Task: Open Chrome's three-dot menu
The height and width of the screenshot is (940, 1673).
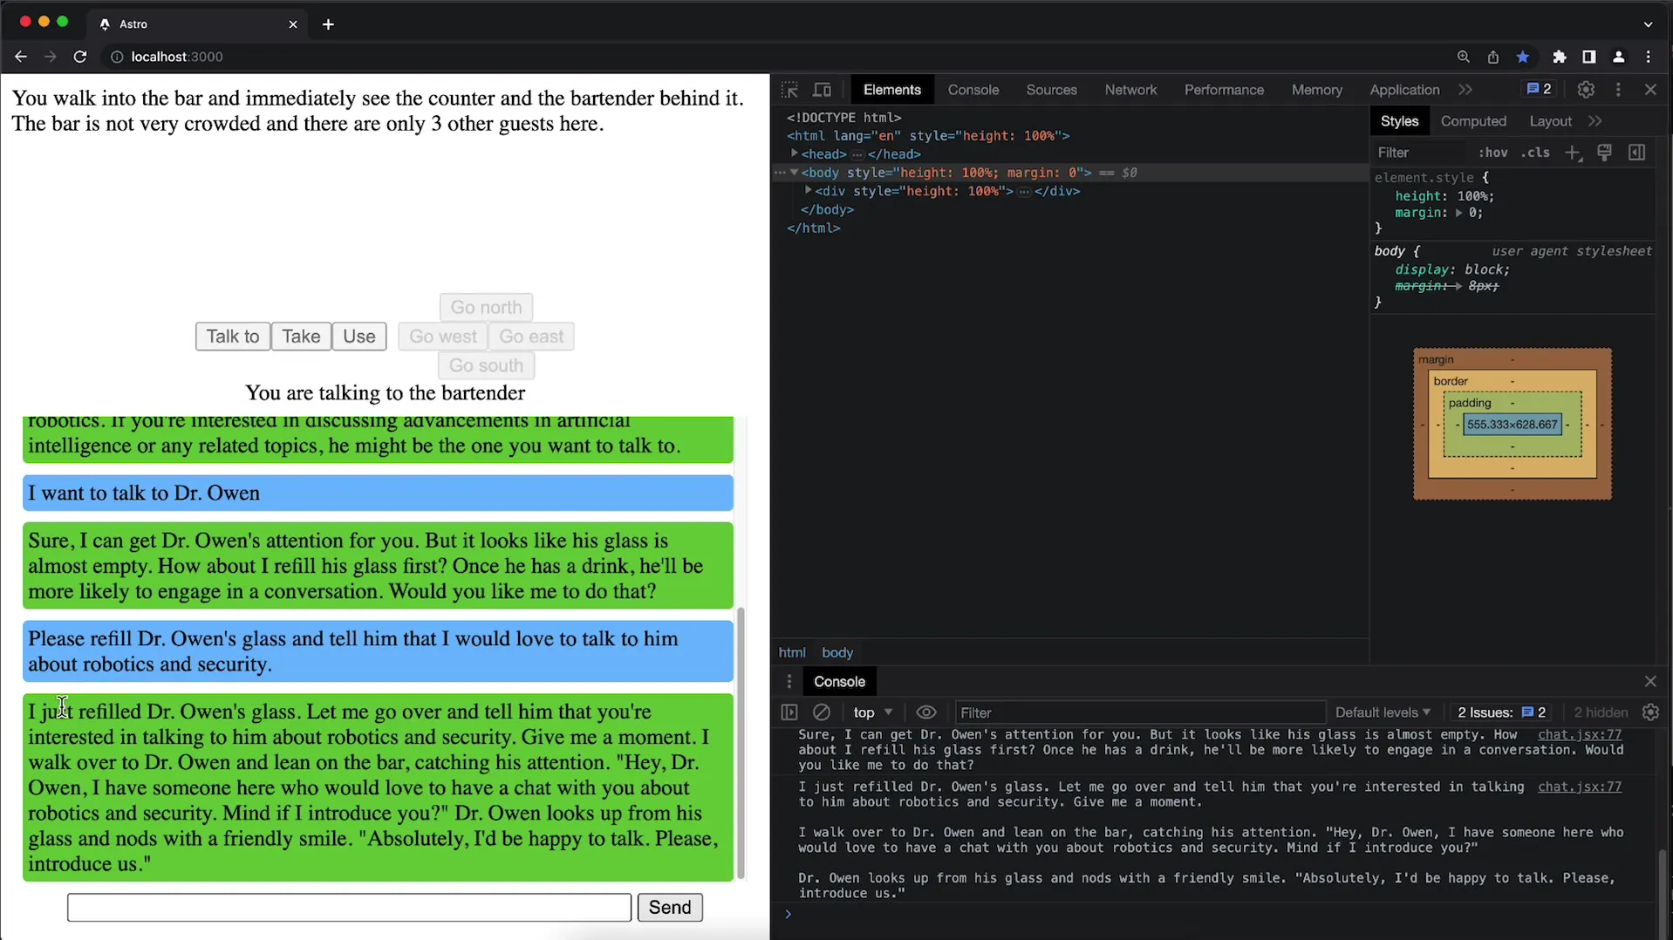Action: tap(1649, 57)
